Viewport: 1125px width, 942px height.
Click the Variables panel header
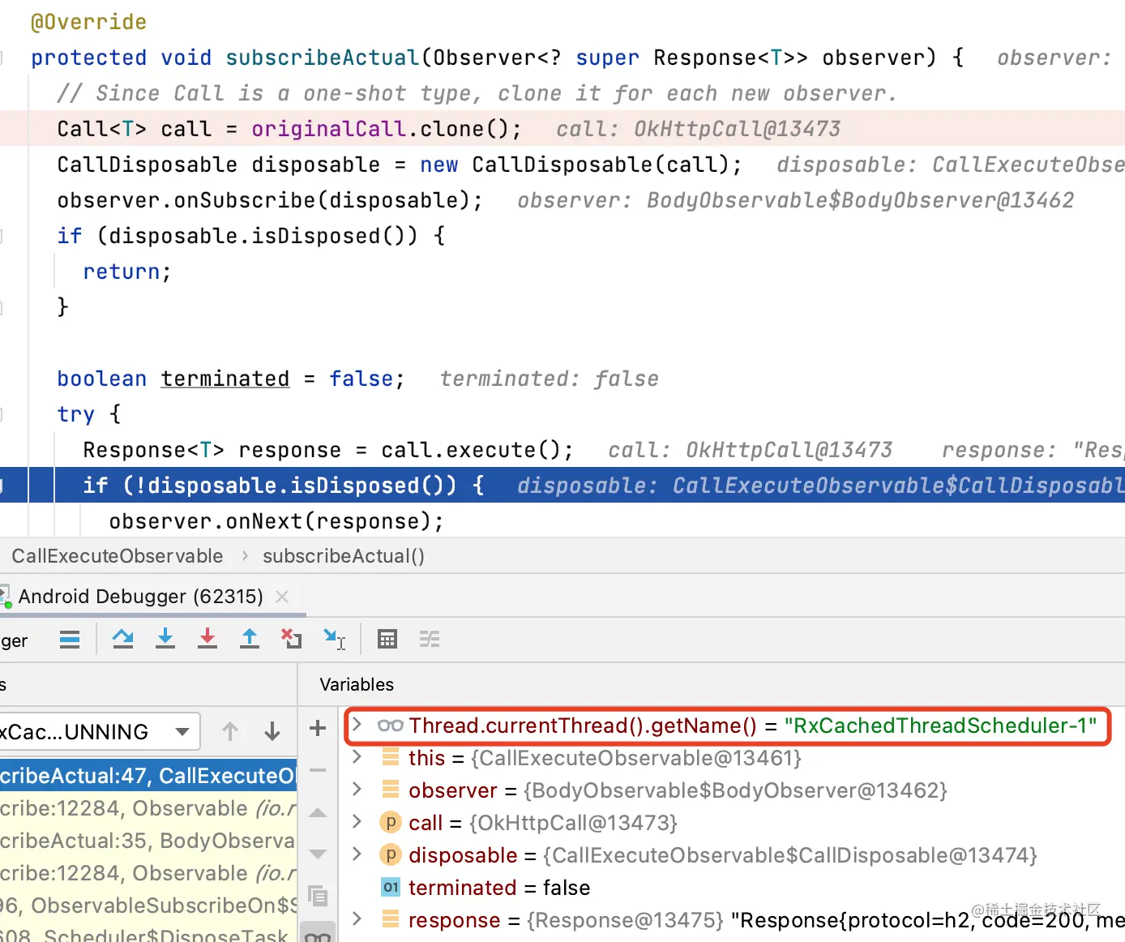point(357,684)
